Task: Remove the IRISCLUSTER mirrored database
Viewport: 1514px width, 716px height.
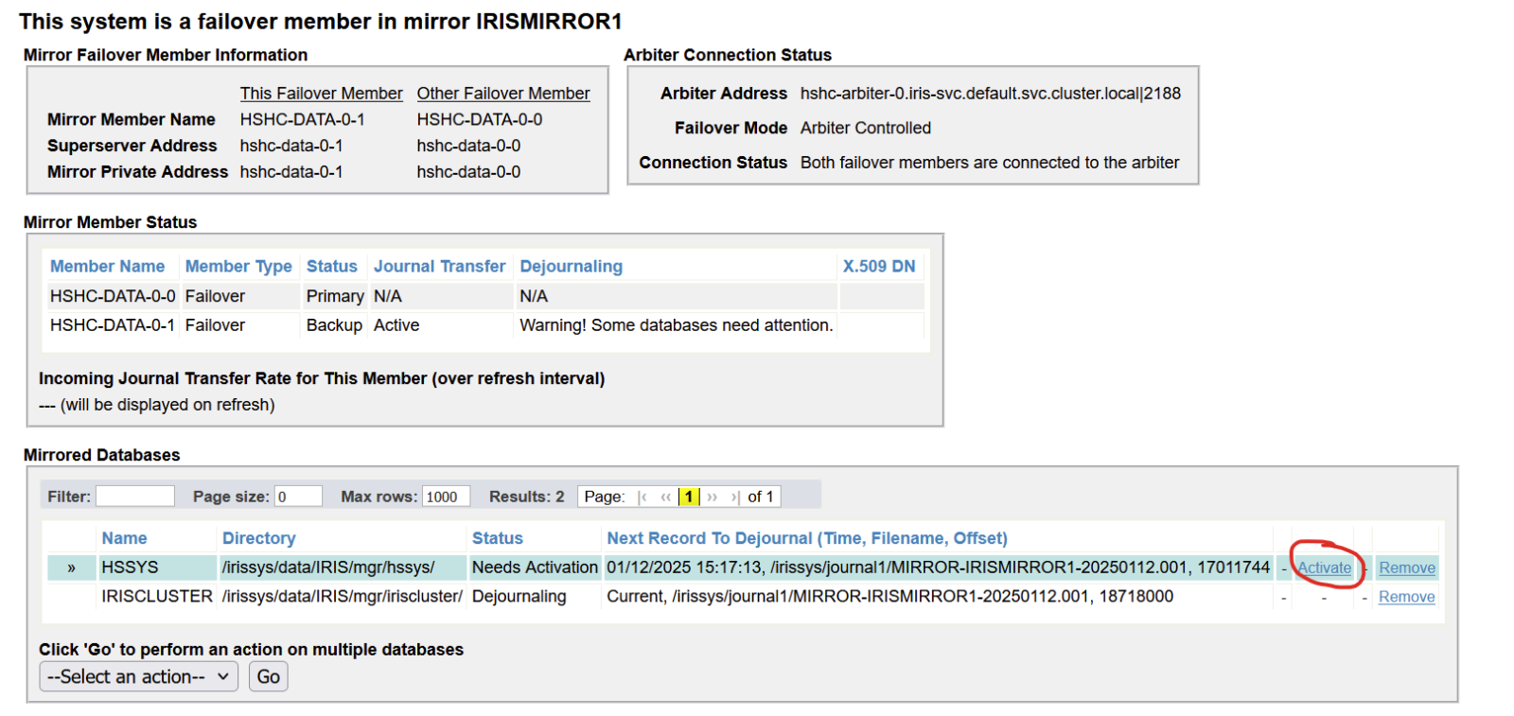Action: pyautogui.click(x=1406, y=597)
